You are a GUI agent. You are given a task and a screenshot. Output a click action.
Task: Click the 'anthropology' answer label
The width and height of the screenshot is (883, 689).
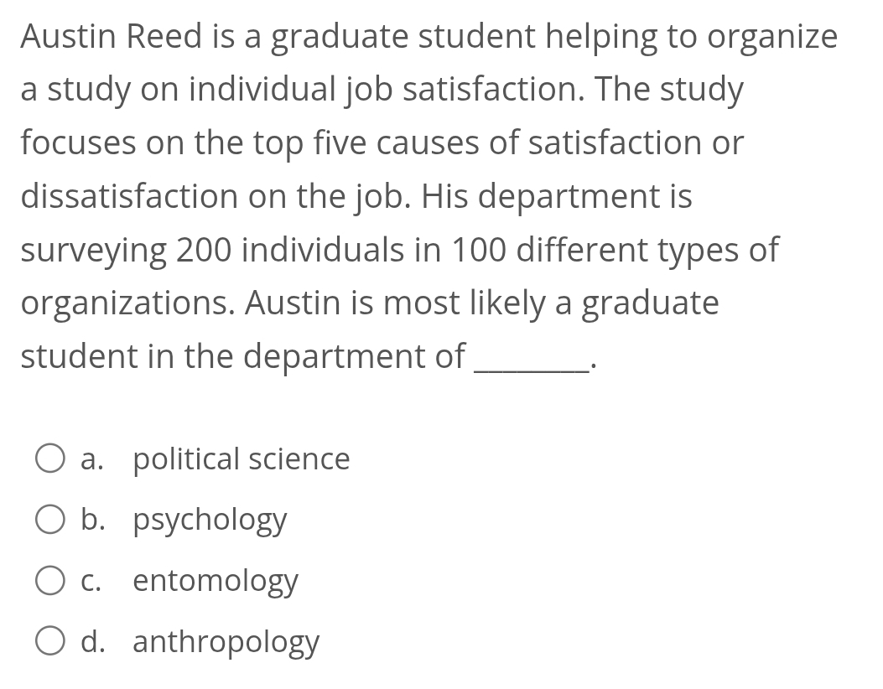226,643
